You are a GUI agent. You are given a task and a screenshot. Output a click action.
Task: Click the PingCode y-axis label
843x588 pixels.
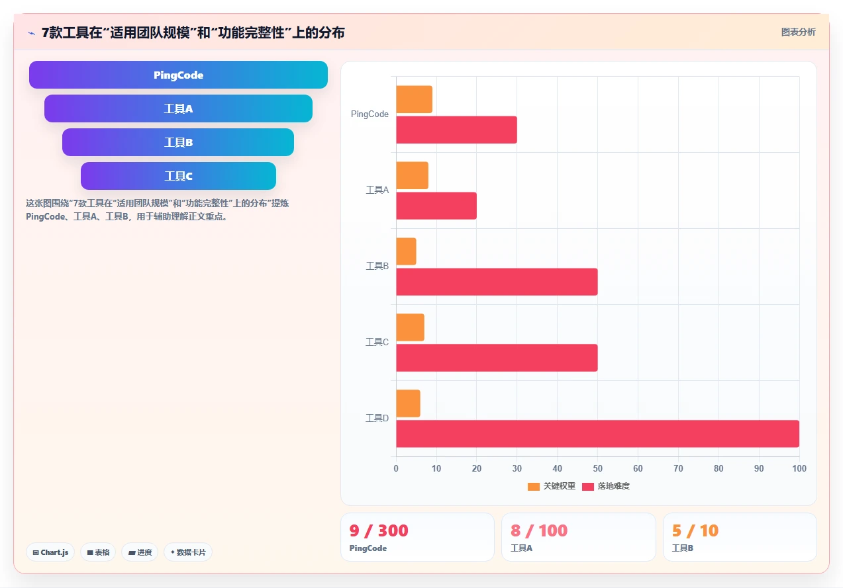(370, 114)
